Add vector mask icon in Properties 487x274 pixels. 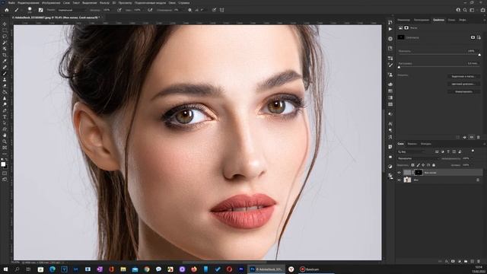coord(479,37)
